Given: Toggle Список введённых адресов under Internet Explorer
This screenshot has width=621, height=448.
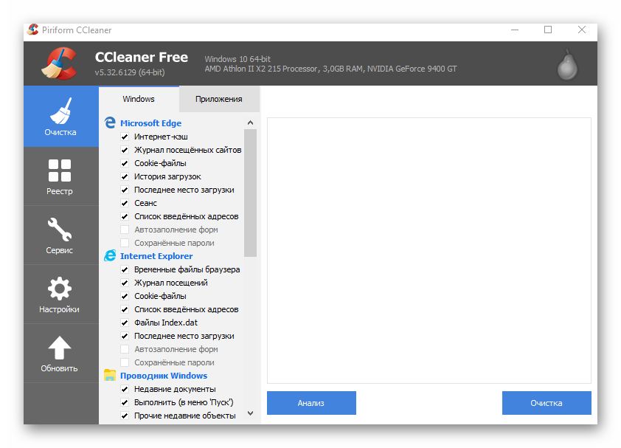Looking at the screenshot, I should tap(125, 309).
